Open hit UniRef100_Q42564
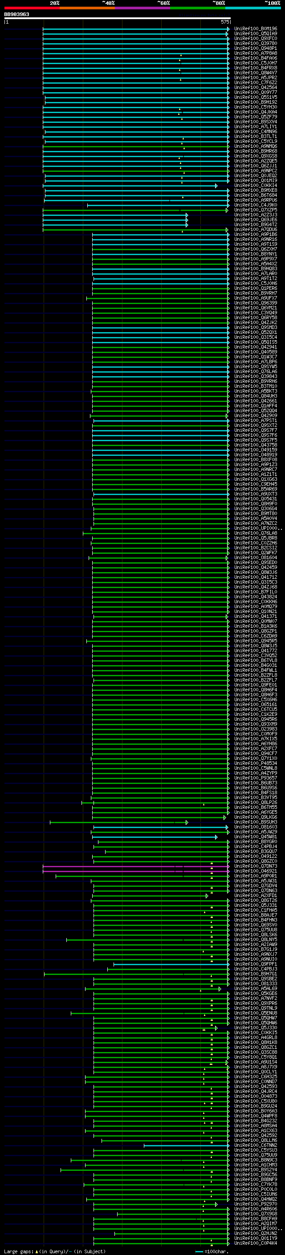This screenshot has height=1255, width=285. click(256, 88)
